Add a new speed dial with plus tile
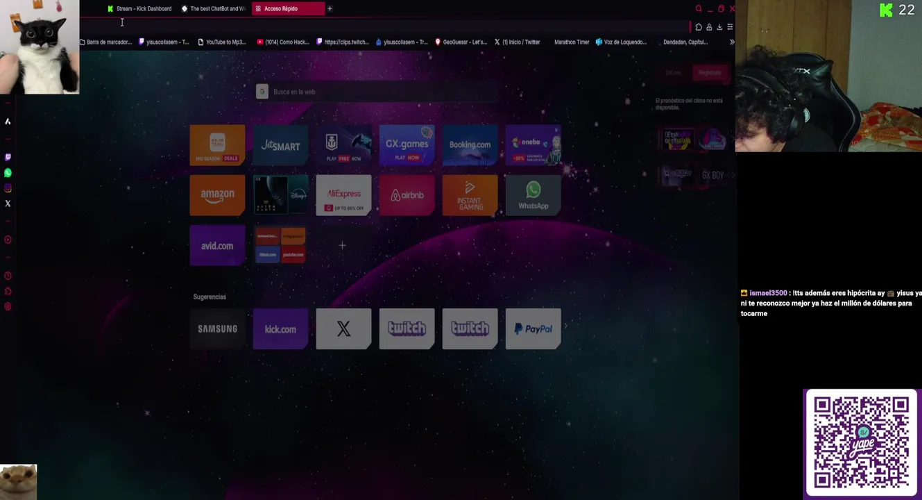Image resolution: width=922 pixels, height=500 pixels. point(342,245)
